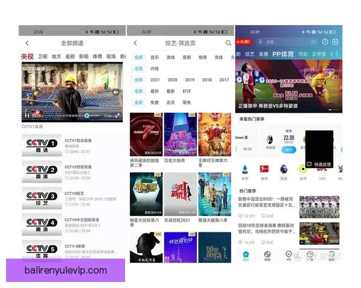Open search on the 综艺-筛选页 header
Viewport: 361px width, 288px height.
[228, 43]
